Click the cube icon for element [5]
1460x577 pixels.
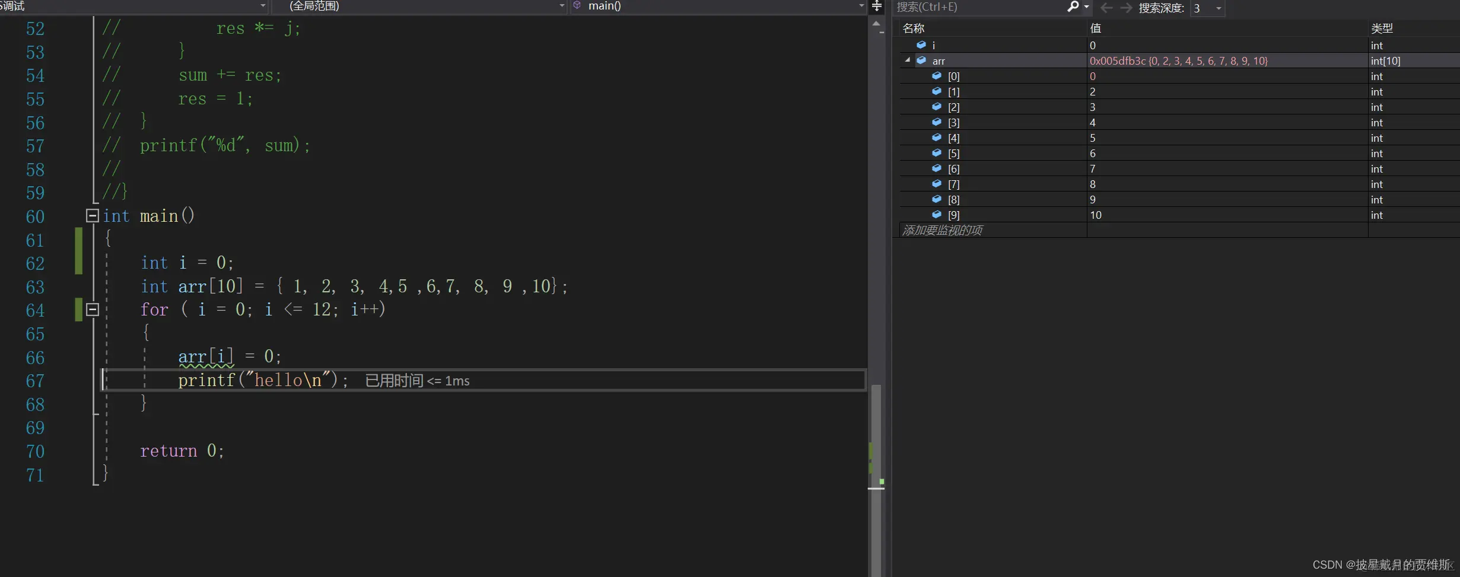pos(937,153)
